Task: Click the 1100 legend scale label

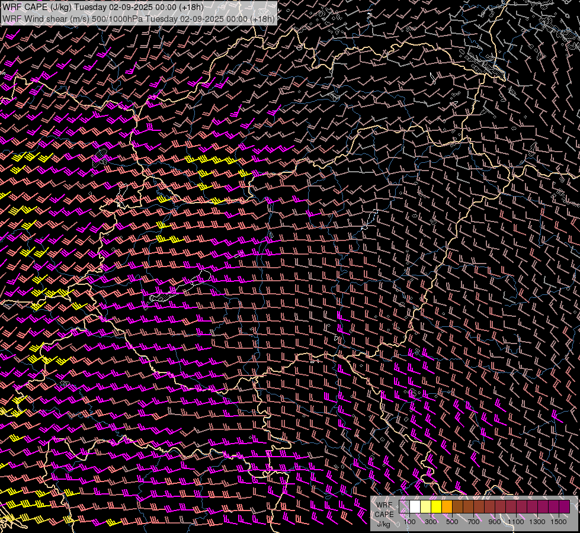Action: click(x=516, y=522)
